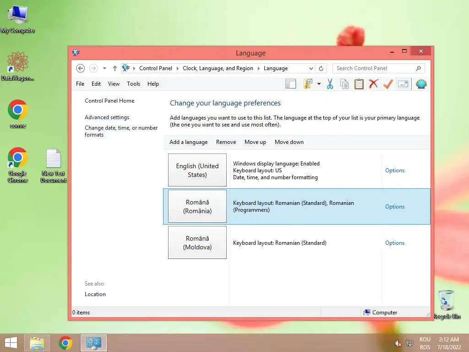
Task: Select the Google Chrome desktop shortcut
Action: point(18,165)
